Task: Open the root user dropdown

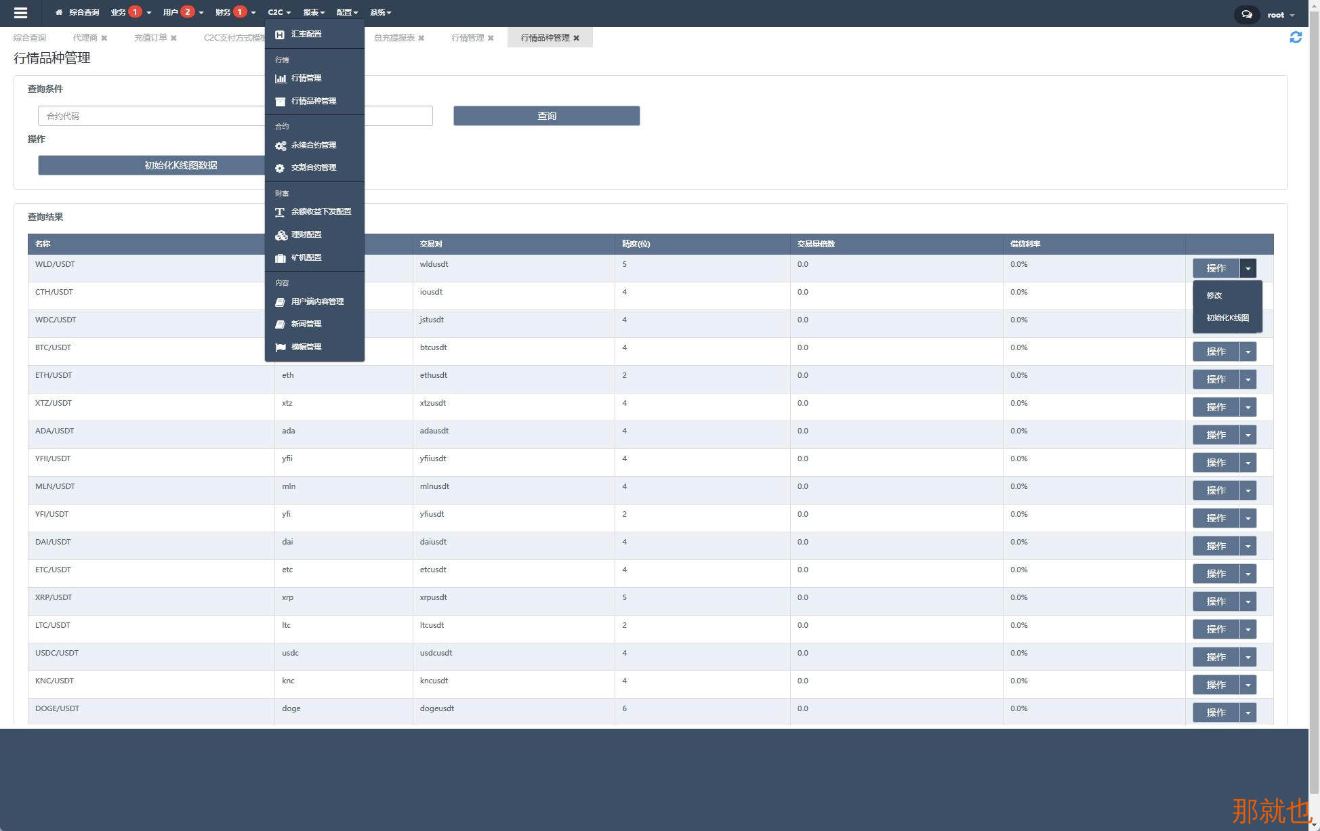Action: [x=1281, y=15]
